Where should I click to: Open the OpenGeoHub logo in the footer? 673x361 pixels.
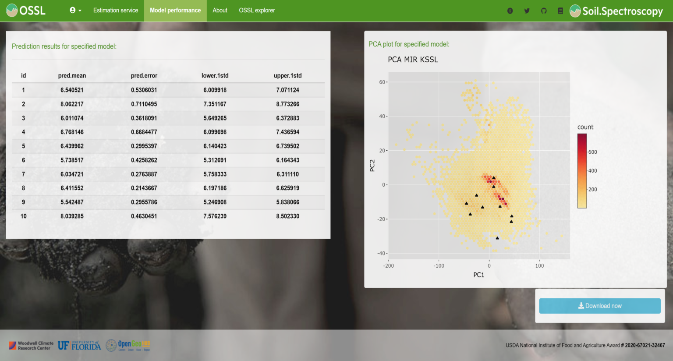pyautogui.click(x=127, y=345)
